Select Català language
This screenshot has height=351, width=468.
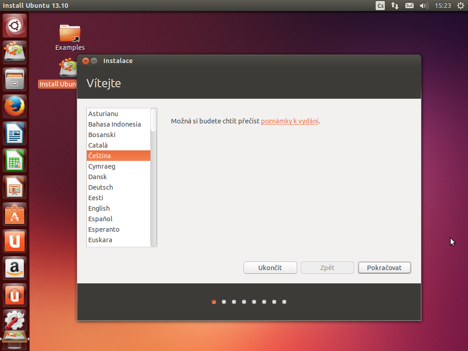point(118,145)
